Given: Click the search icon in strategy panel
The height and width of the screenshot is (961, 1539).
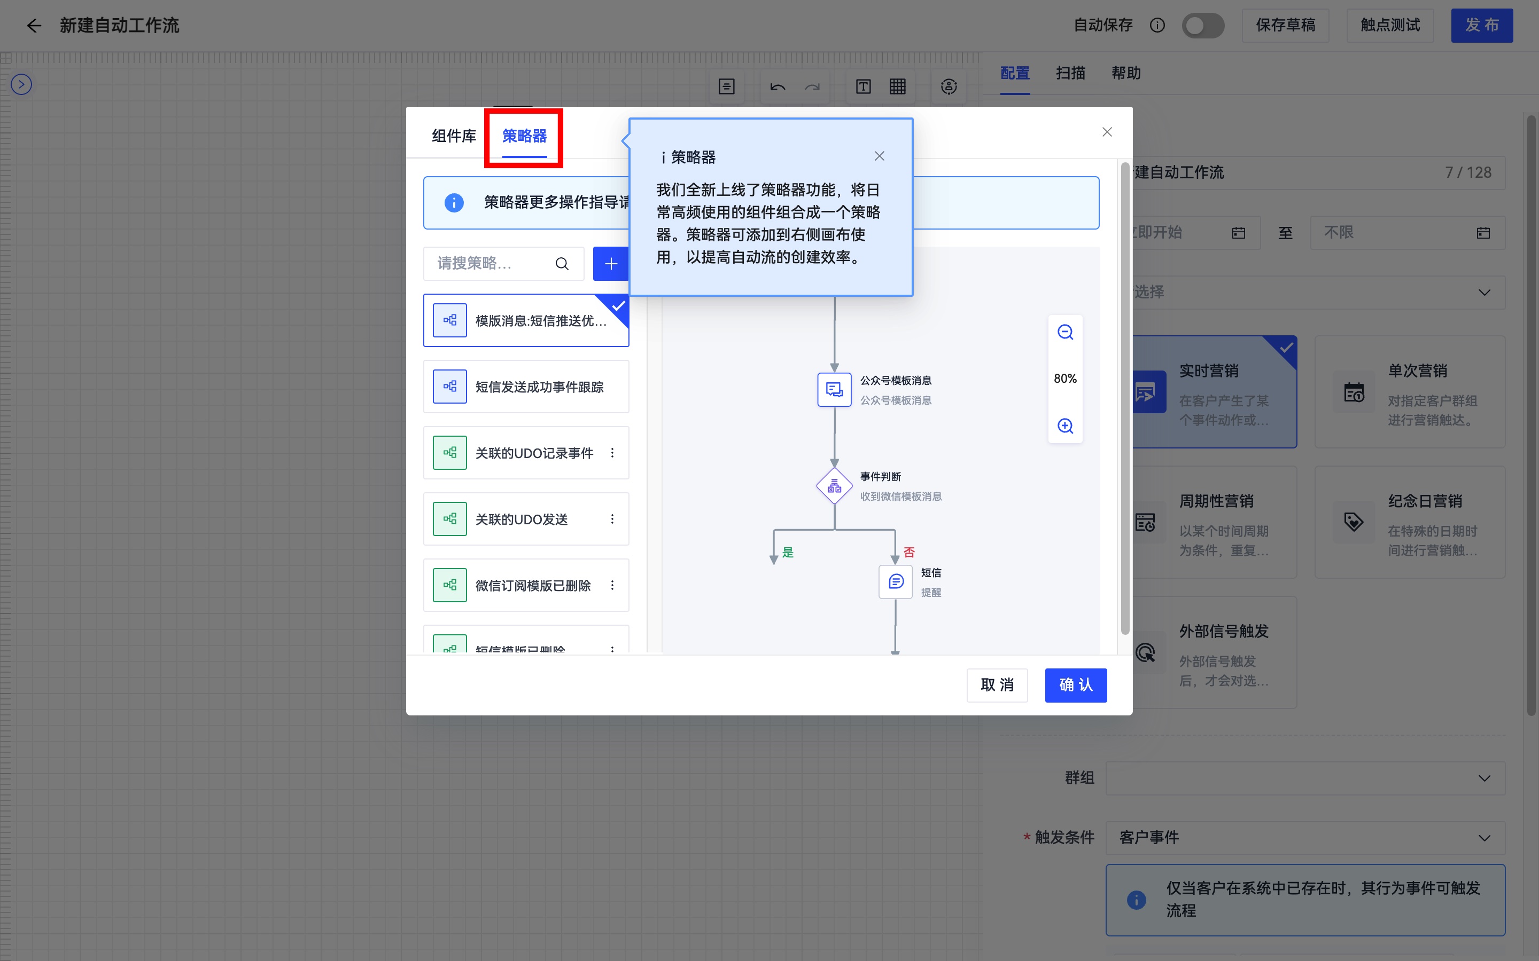Looking at the screenshot, I should (x=563, y=264).
